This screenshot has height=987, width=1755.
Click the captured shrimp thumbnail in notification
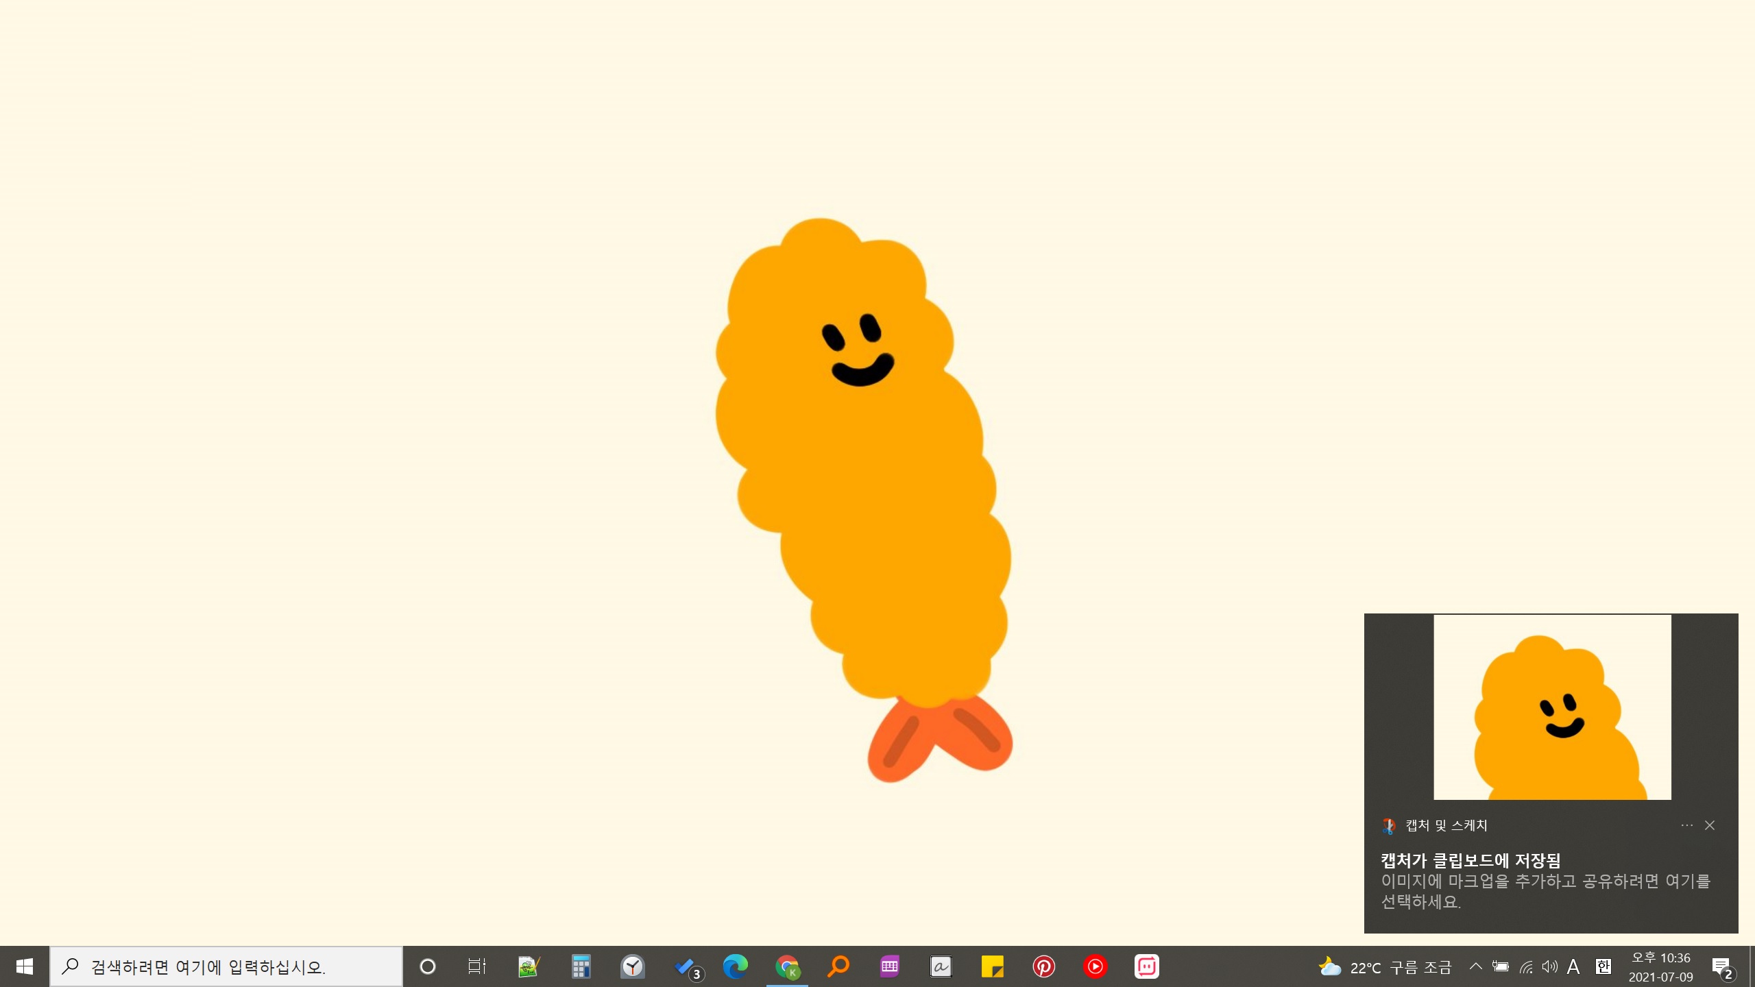1552,707
